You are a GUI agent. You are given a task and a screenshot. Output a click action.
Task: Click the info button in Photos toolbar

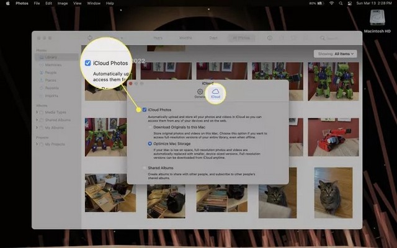[x=270, y=38]
